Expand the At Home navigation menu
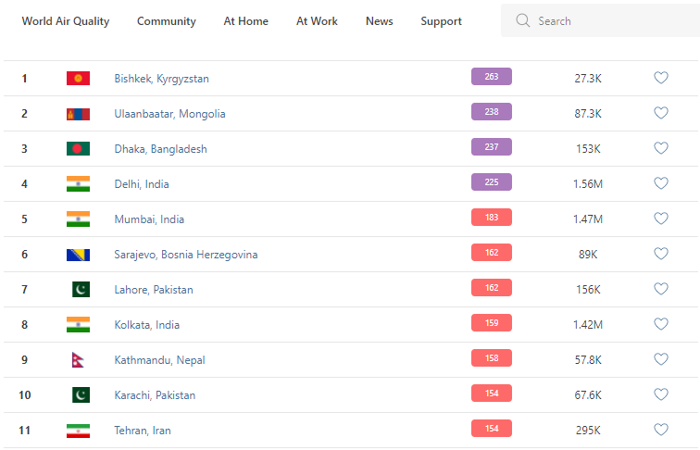Viewport: 700px width, 450px height. (245, 21)
